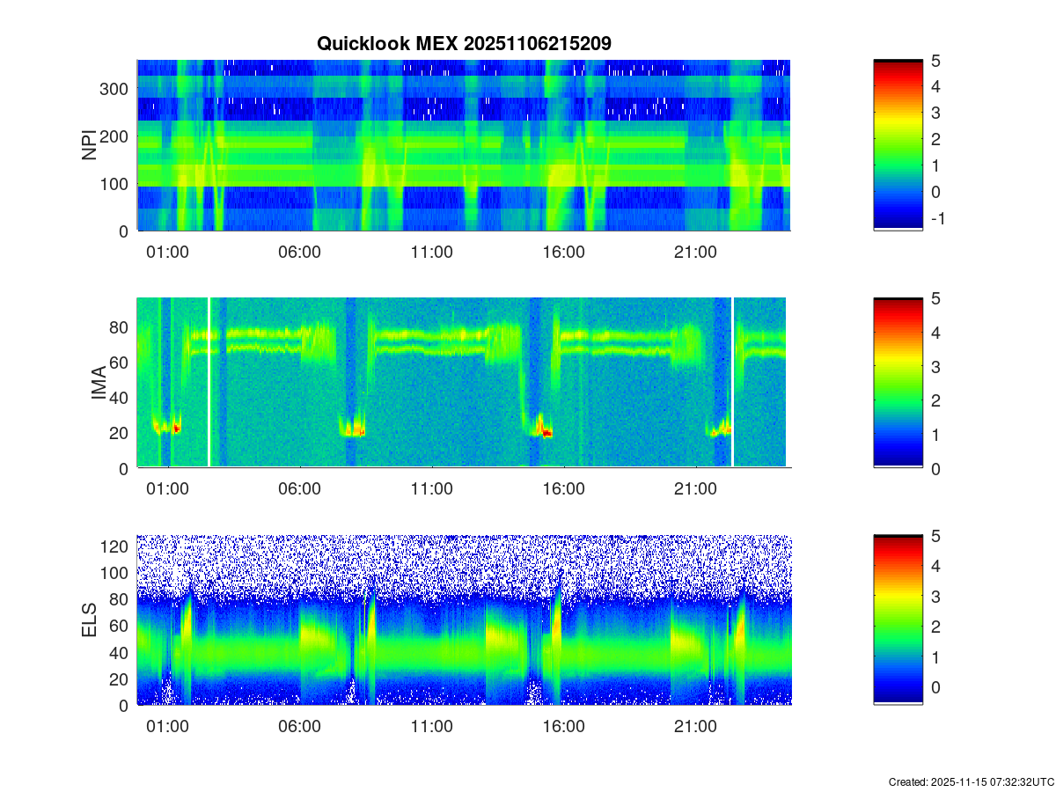
Task: Select the IMA panel colorbar
Action: click(x=898, y=383)
